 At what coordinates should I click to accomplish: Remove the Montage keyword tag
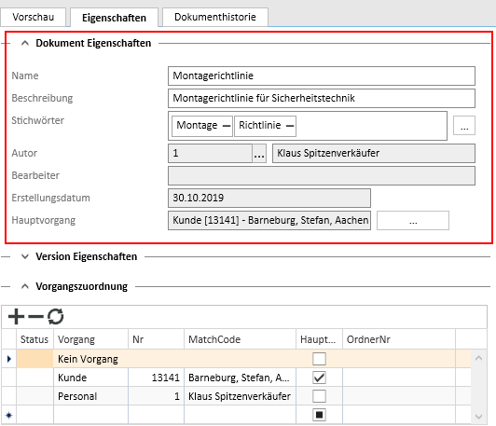227,126
